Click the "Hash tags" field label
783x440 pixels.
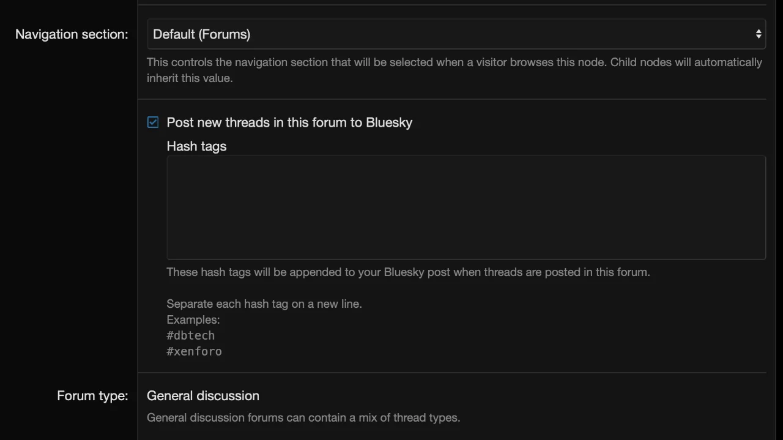point(196,146)
